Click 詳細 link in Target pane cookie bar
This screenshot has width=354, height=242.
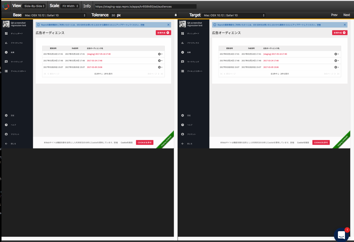[x=292, y=143]
